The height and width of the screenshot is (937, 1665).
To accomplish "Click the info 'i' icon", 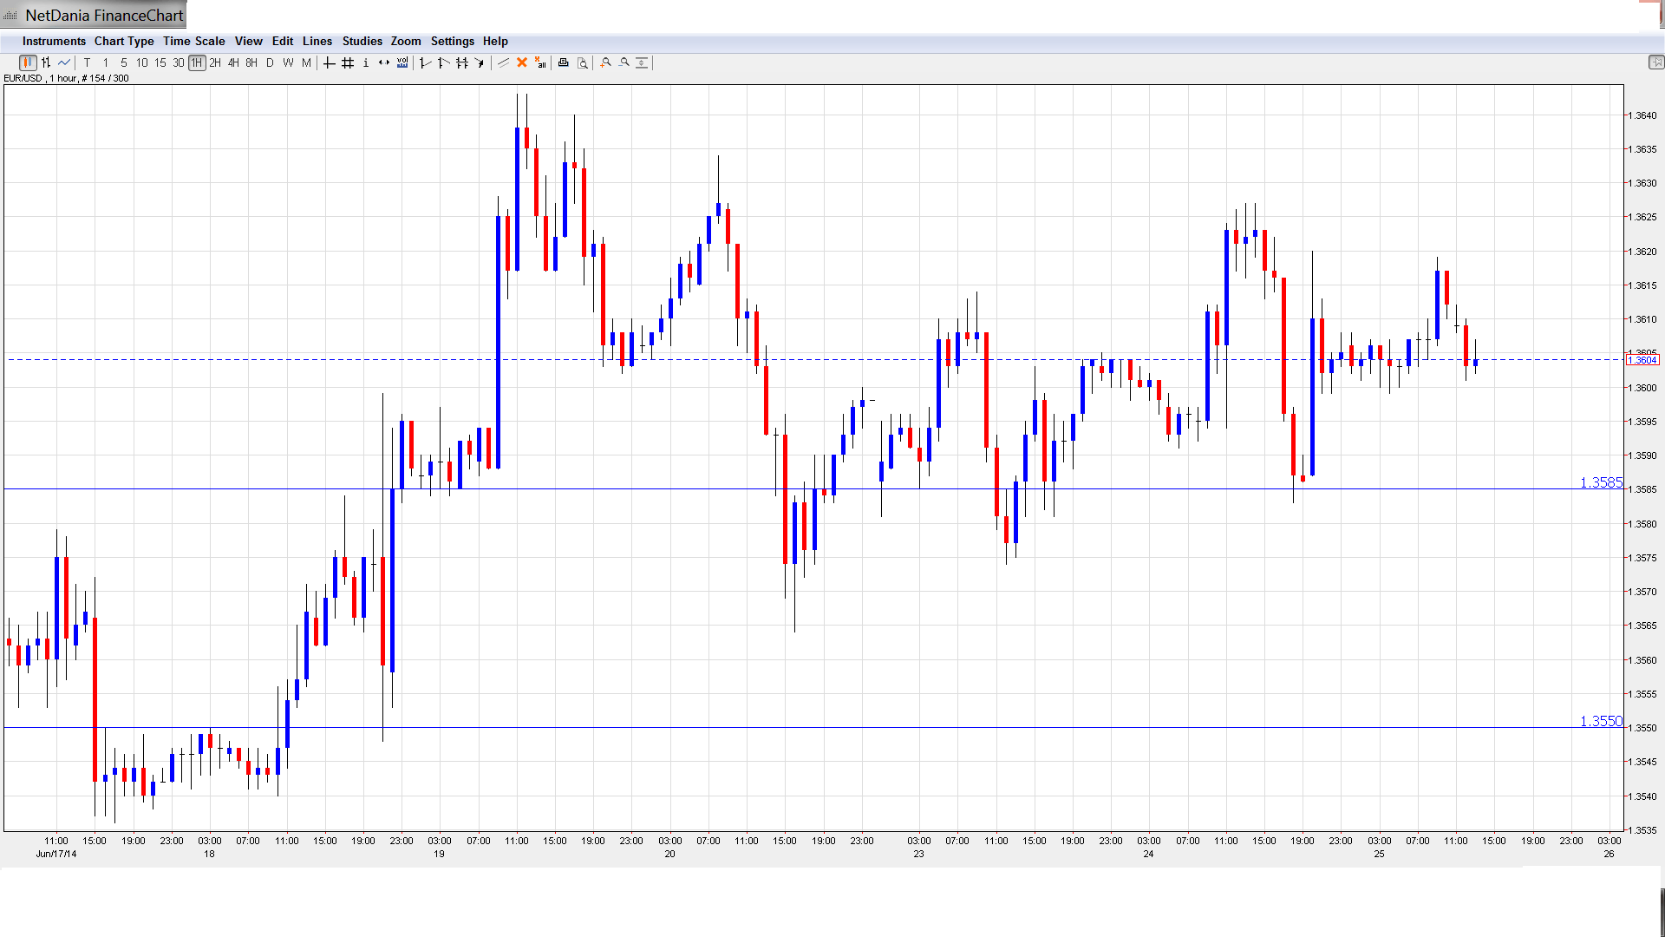I will [366, 62].
